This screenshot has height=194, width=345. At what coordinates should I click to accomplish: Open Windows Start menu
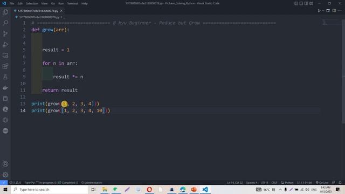tap(5, 189)
